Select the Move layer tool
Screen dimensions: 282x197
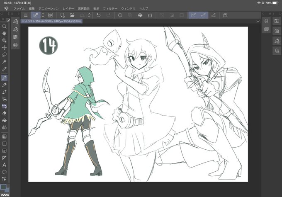4,48
